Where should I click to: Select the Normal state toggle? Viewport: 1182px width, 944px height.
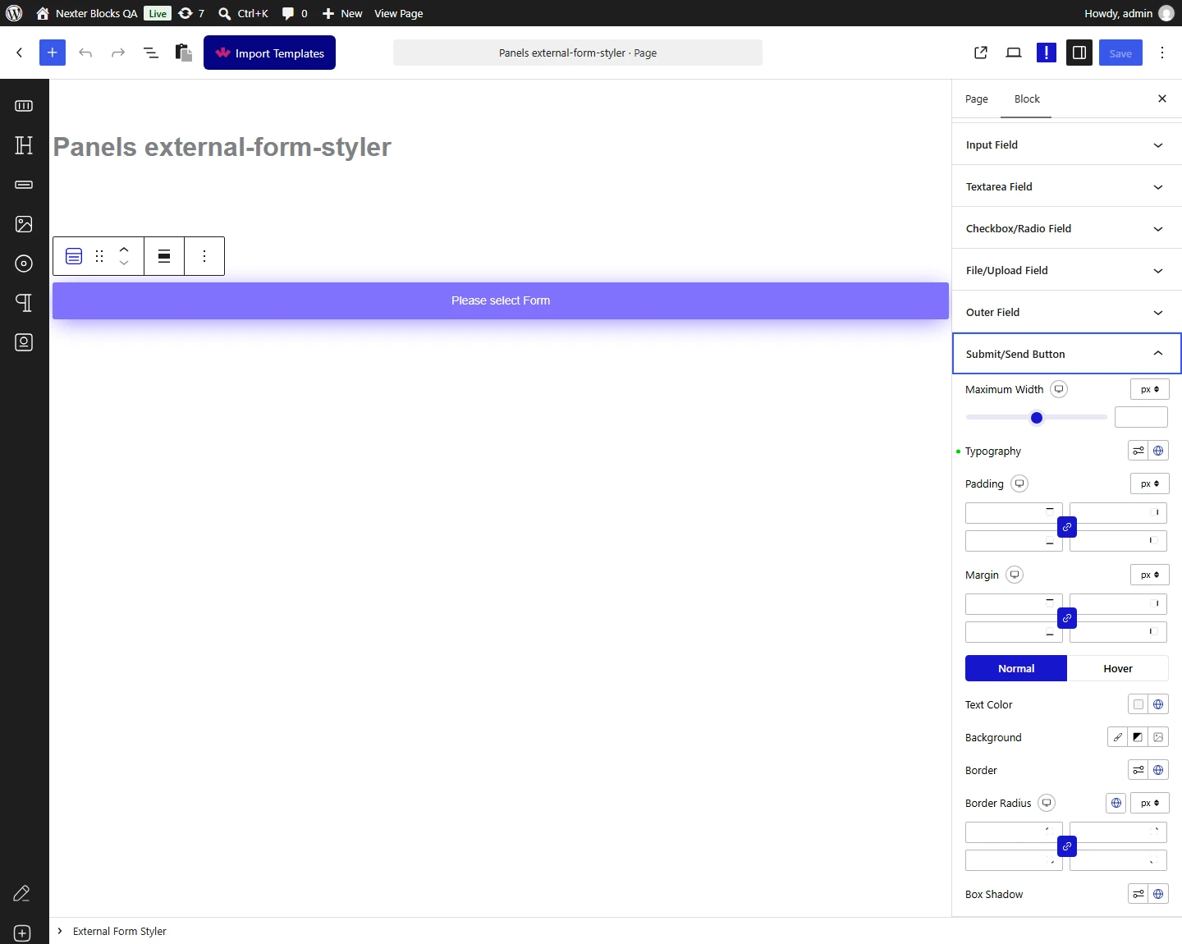(1016, 668)
